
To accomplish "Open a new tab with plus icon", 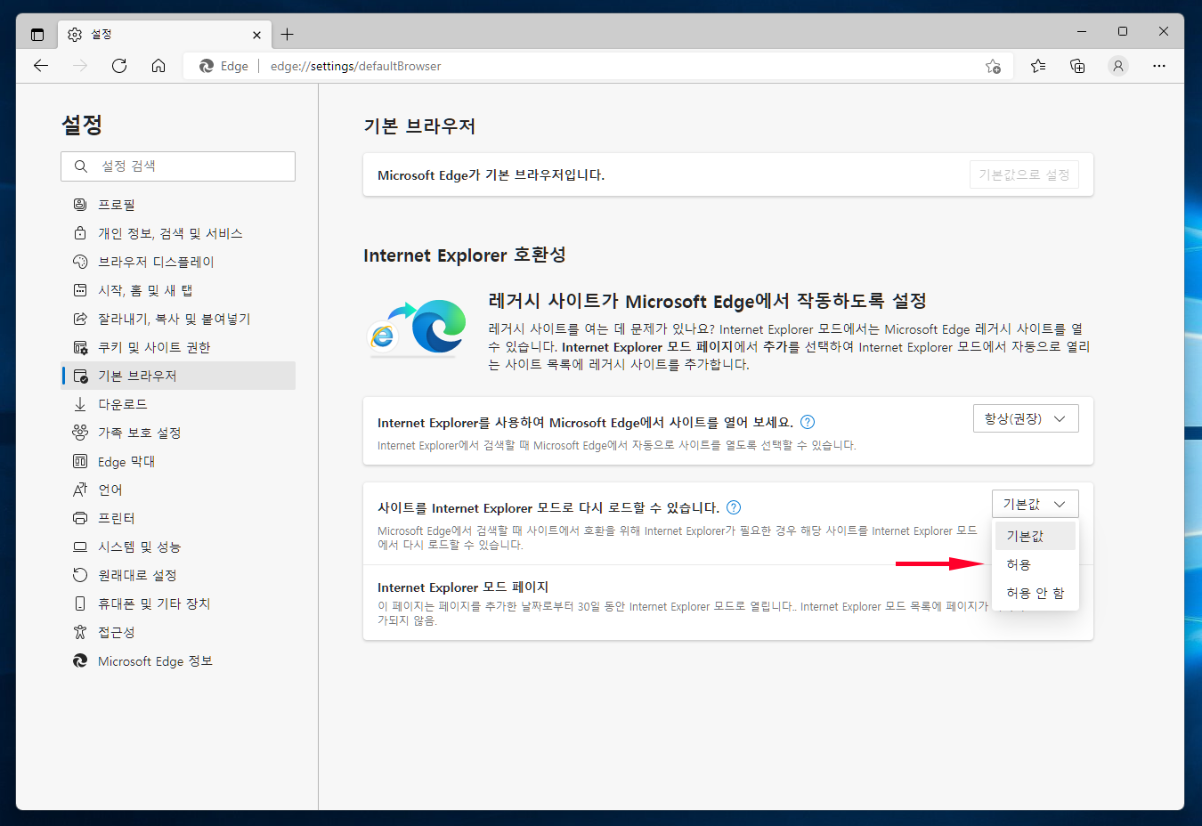I will [287, 35].
